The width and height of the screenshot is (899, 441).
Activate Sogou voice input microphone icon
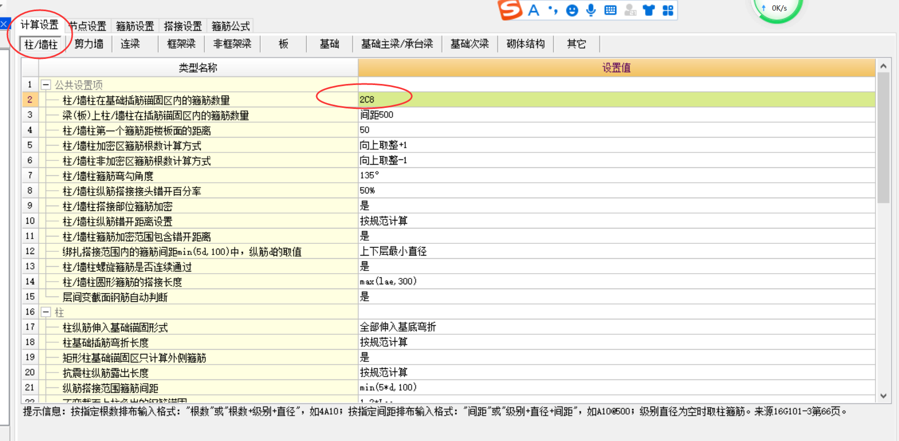tap(591, 10)
